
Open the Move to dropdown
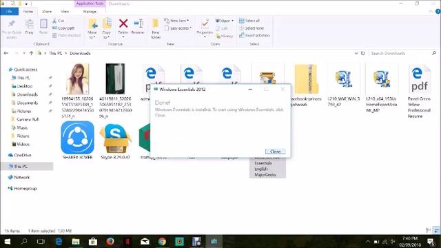92,29
